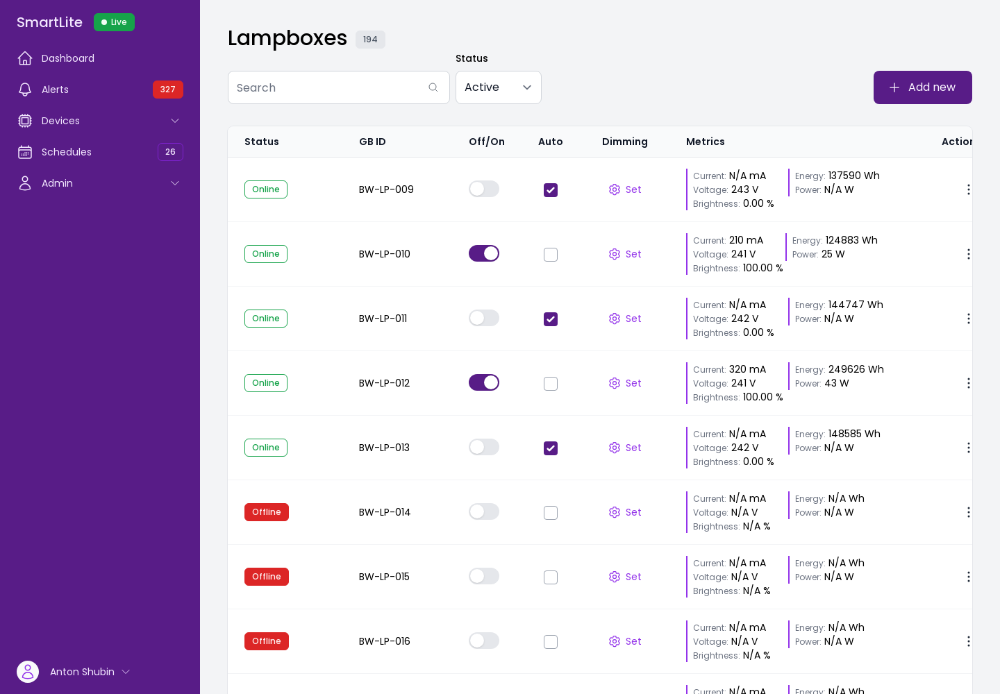Expand the Admin submenu chevron
The height and width of the screenshot is (694, 1000).
click(x=175, y=183)
